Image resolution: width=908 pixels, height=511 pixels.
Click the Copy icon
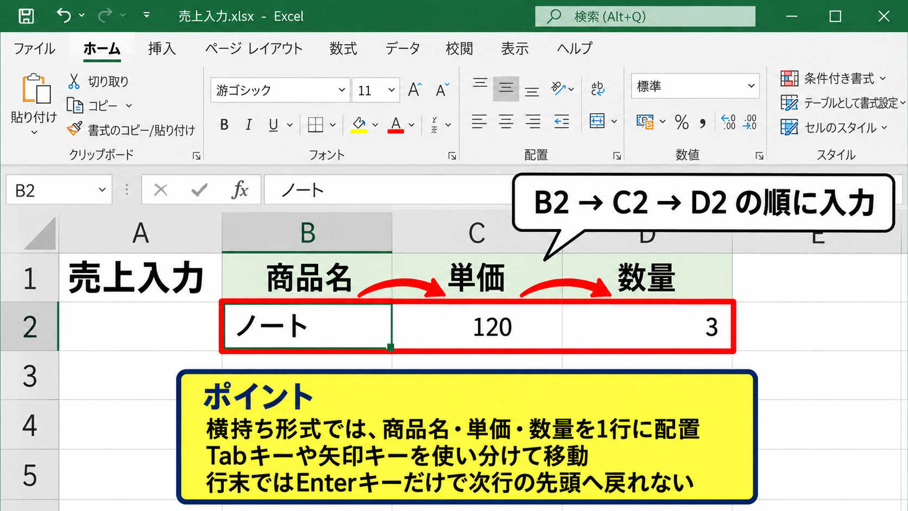(x=74, y=105)
